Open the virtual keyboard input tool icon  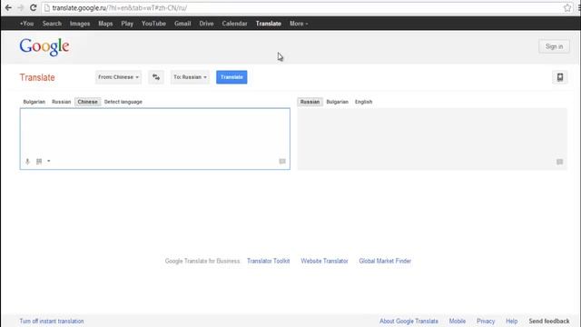coord(39,162)
